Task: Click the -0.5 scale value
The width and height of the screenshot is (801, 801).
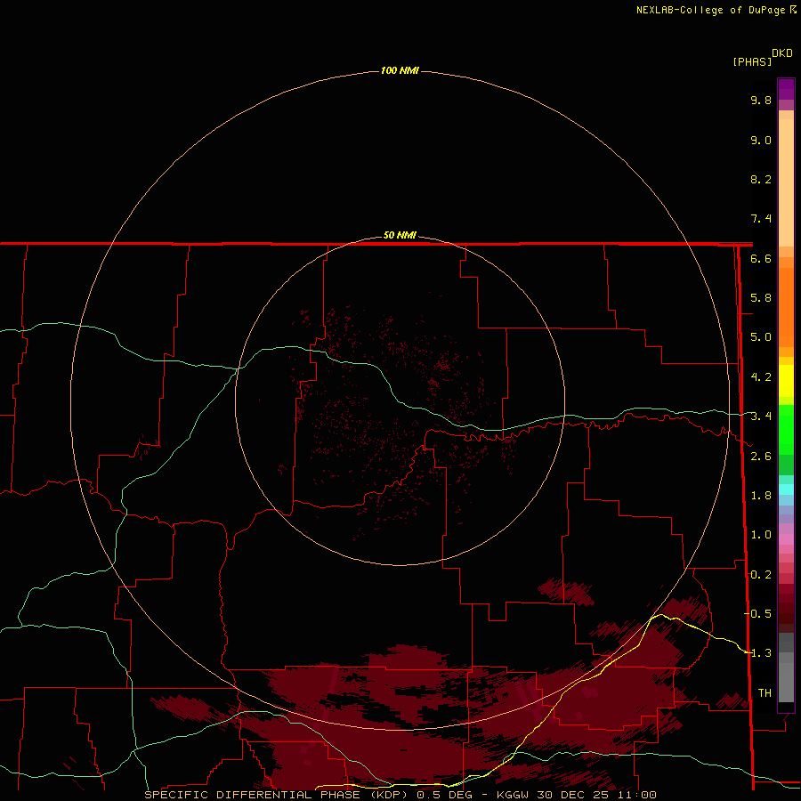Action: (758, 613)
